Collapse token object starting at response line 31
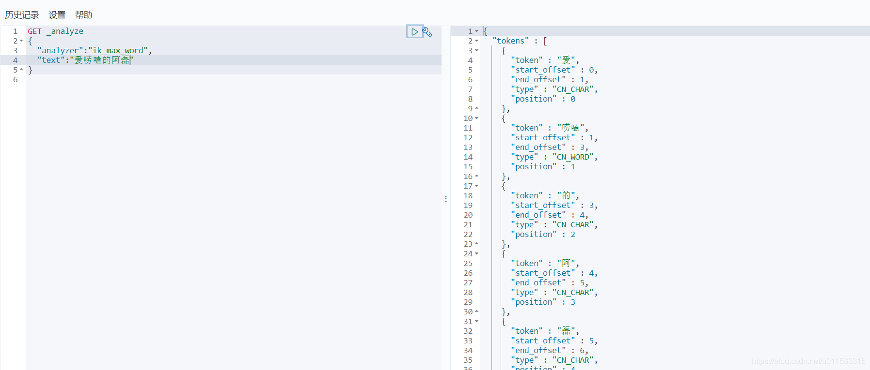Screen dimensions: 870x370 (477, 322)
